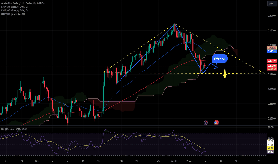The height and width of the screenshot is (164, 278).
Task: Select the EMA (34, close, 0, SMA, 5) legend
Action: click(x=15, y=7)
